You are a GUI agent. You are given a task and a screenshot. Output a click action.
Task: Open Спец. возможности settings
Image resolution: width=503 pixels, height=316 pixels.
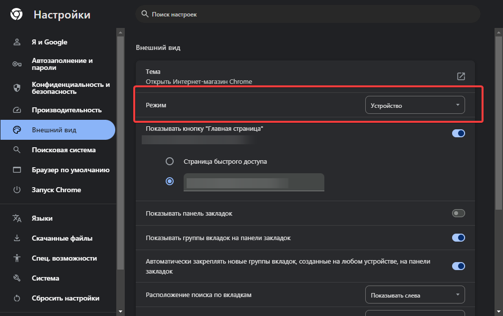58,258
